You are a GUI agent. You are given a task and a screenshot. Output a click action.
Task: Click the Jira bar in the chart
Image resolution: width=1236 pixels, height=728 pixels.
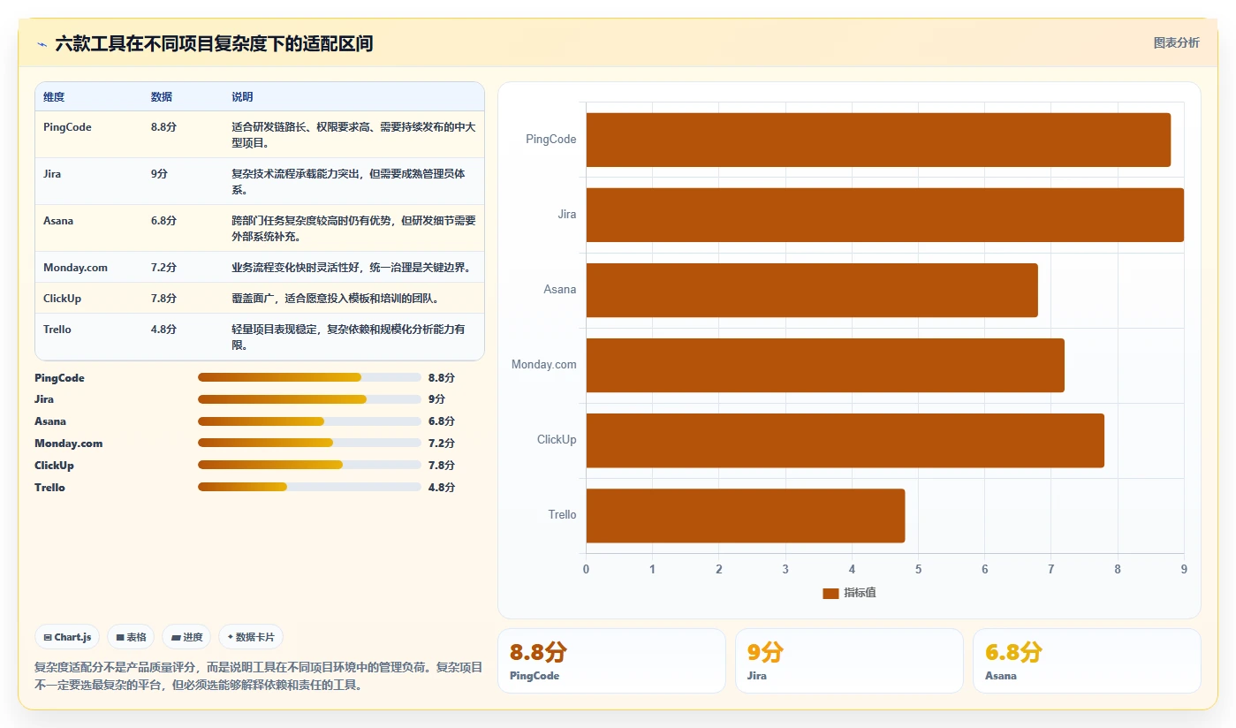coord(884,215)
